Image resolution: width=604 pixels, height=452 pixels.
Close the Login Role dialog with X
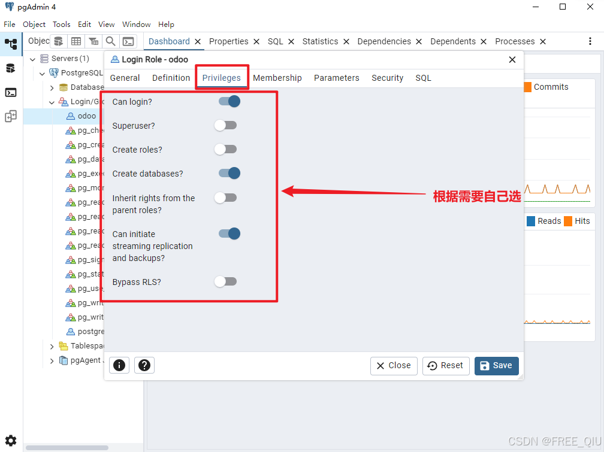coord(512,60)
